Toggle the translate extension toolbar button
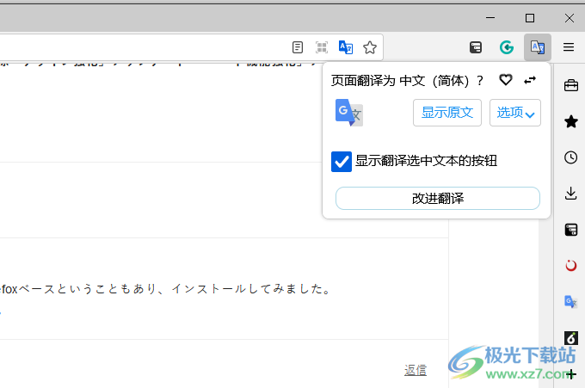This screenshot has width=585, height=388. pos(538,47)
